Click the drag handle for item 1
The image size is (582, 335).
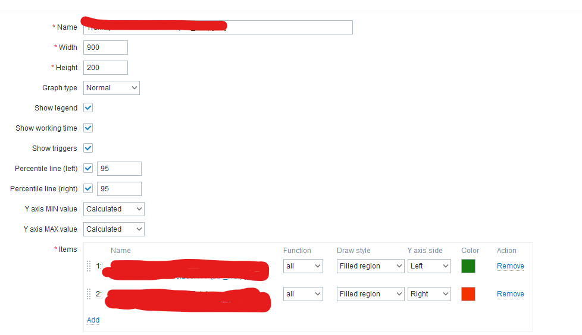89,266
